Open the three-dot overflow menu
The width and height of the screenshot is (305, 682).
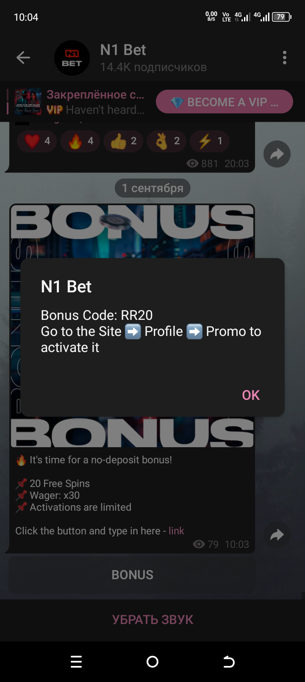click(284, 58)
